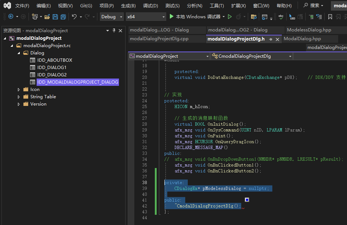Click the navigate backward arrow icon

(11, 17)
